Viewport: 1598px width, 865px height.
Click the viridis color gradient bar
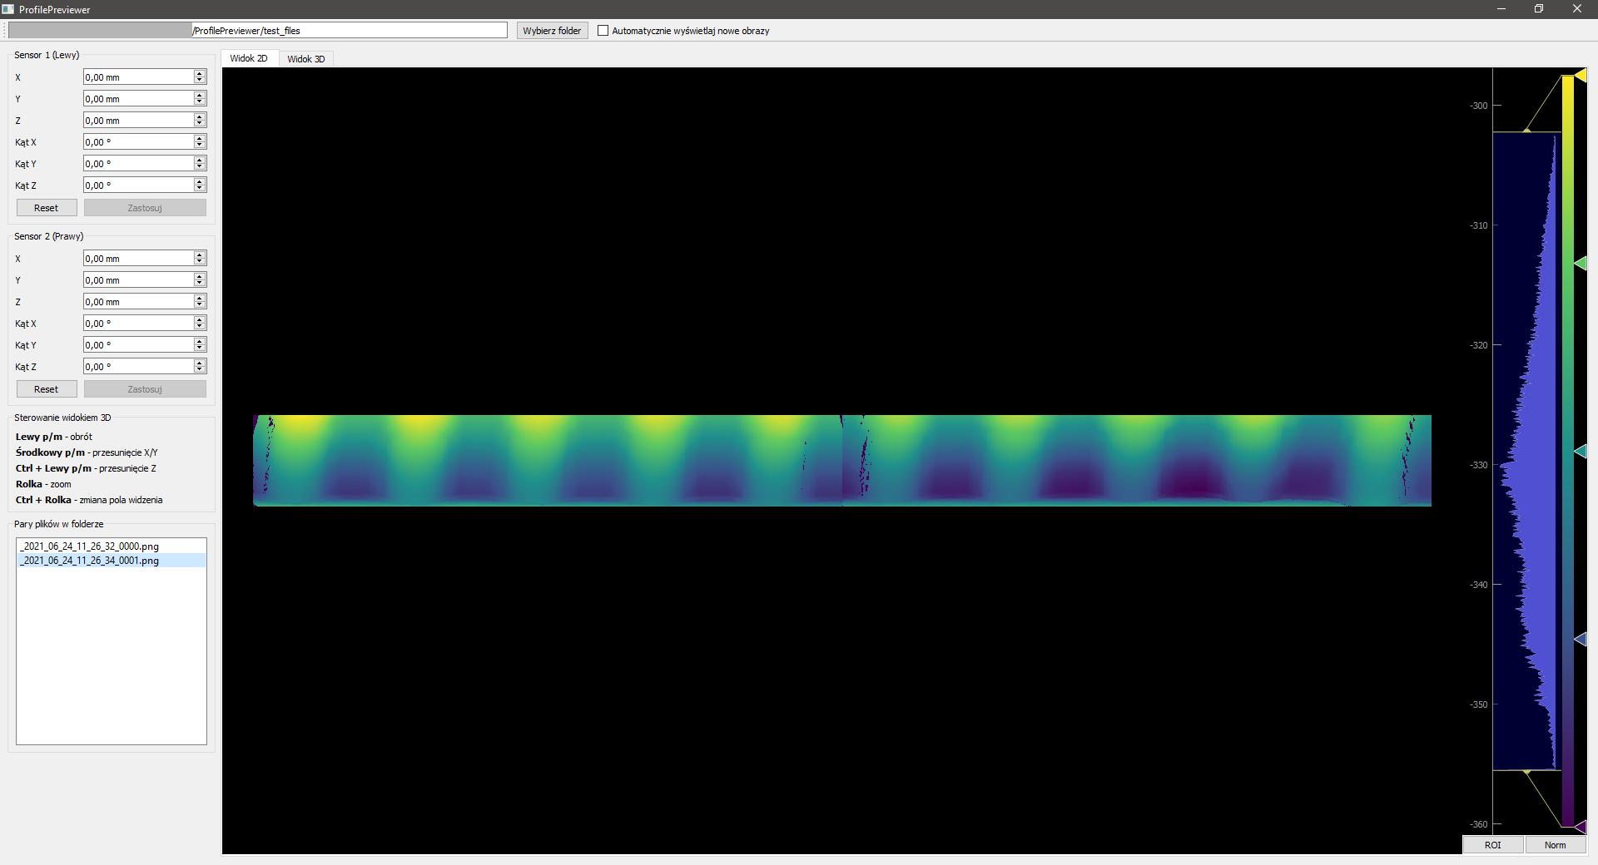1567,451
